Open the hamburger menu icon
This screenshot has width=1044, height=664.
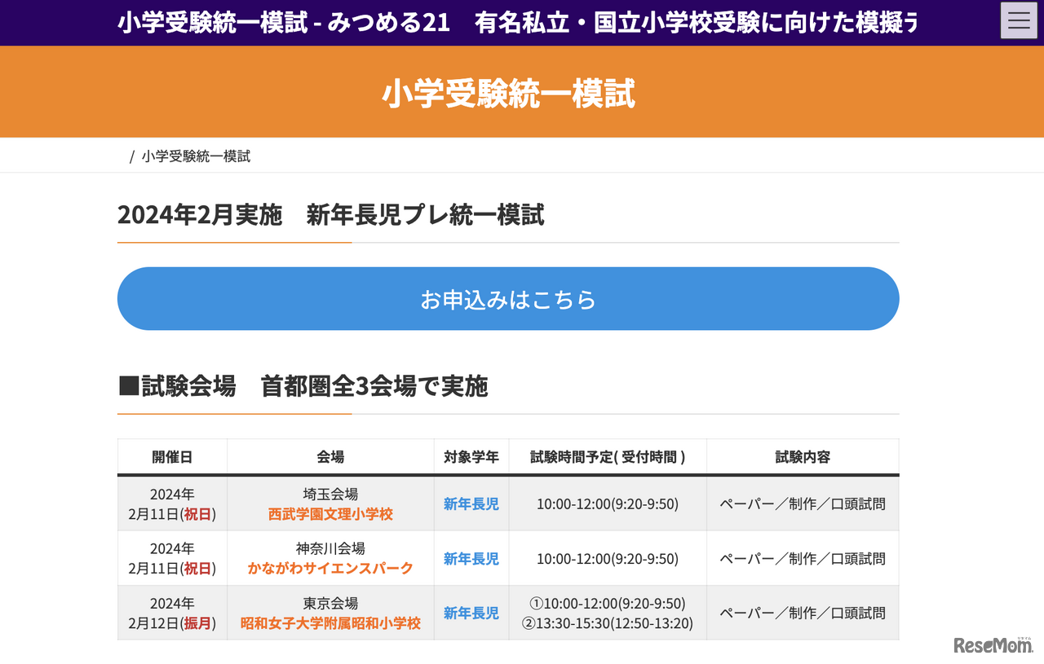pos(1019,20)
